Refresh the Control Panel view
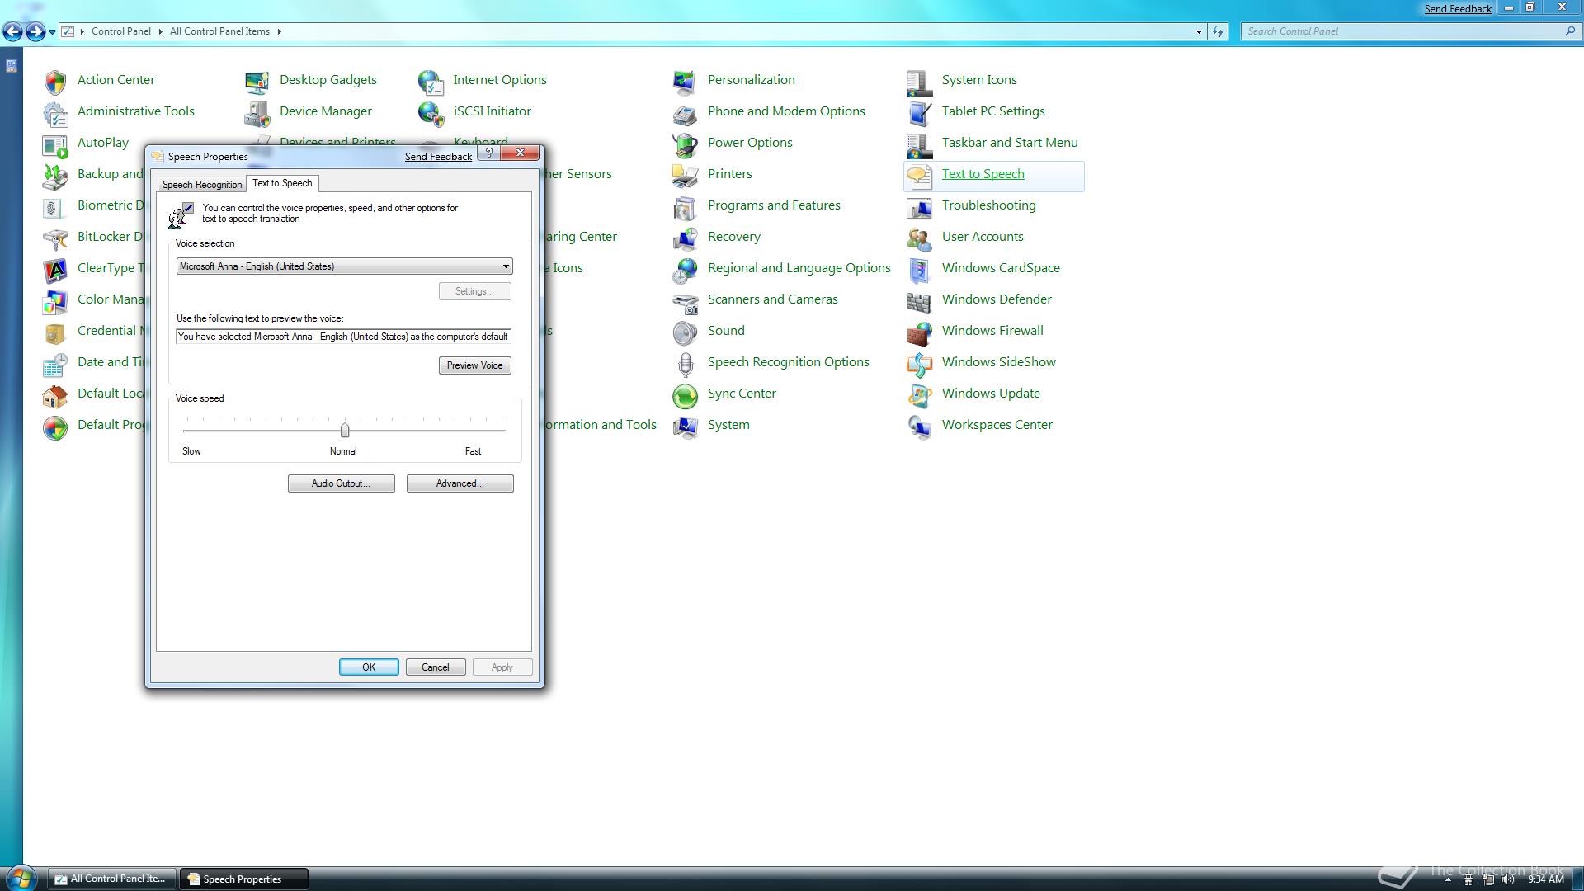Screen dimensions: 1584x891 pyautogui.click(x=1218, y=31)
